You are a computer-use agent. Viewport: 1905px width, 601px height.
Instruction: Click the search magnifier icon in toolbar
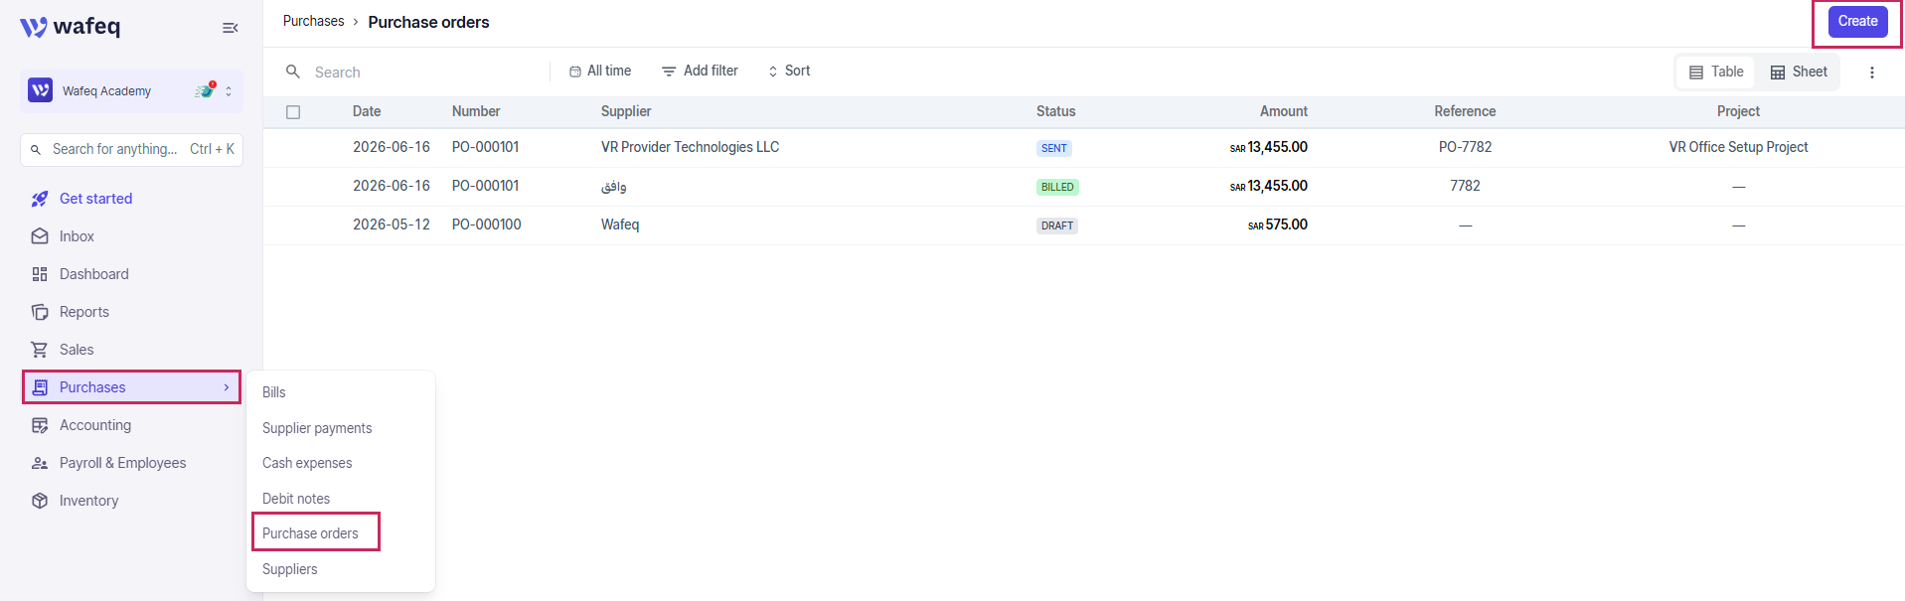[293, 72]
